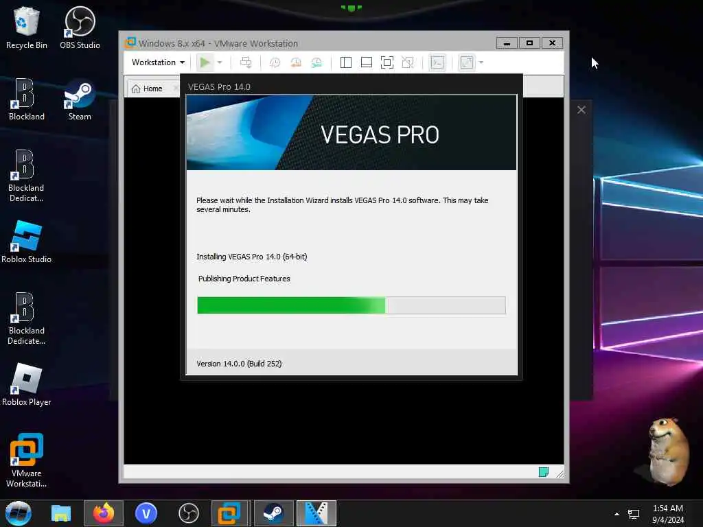
Task: Select the Blockland Dedicate... desktop shortcut
Action: pos(27,318)
